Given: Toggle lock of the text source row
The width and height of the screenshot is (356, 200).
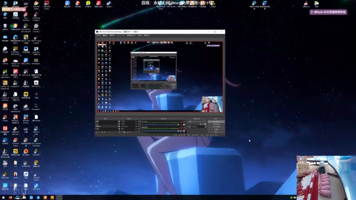Looking at the screenshot, I should pyautogui.click(x=139, y=128).
